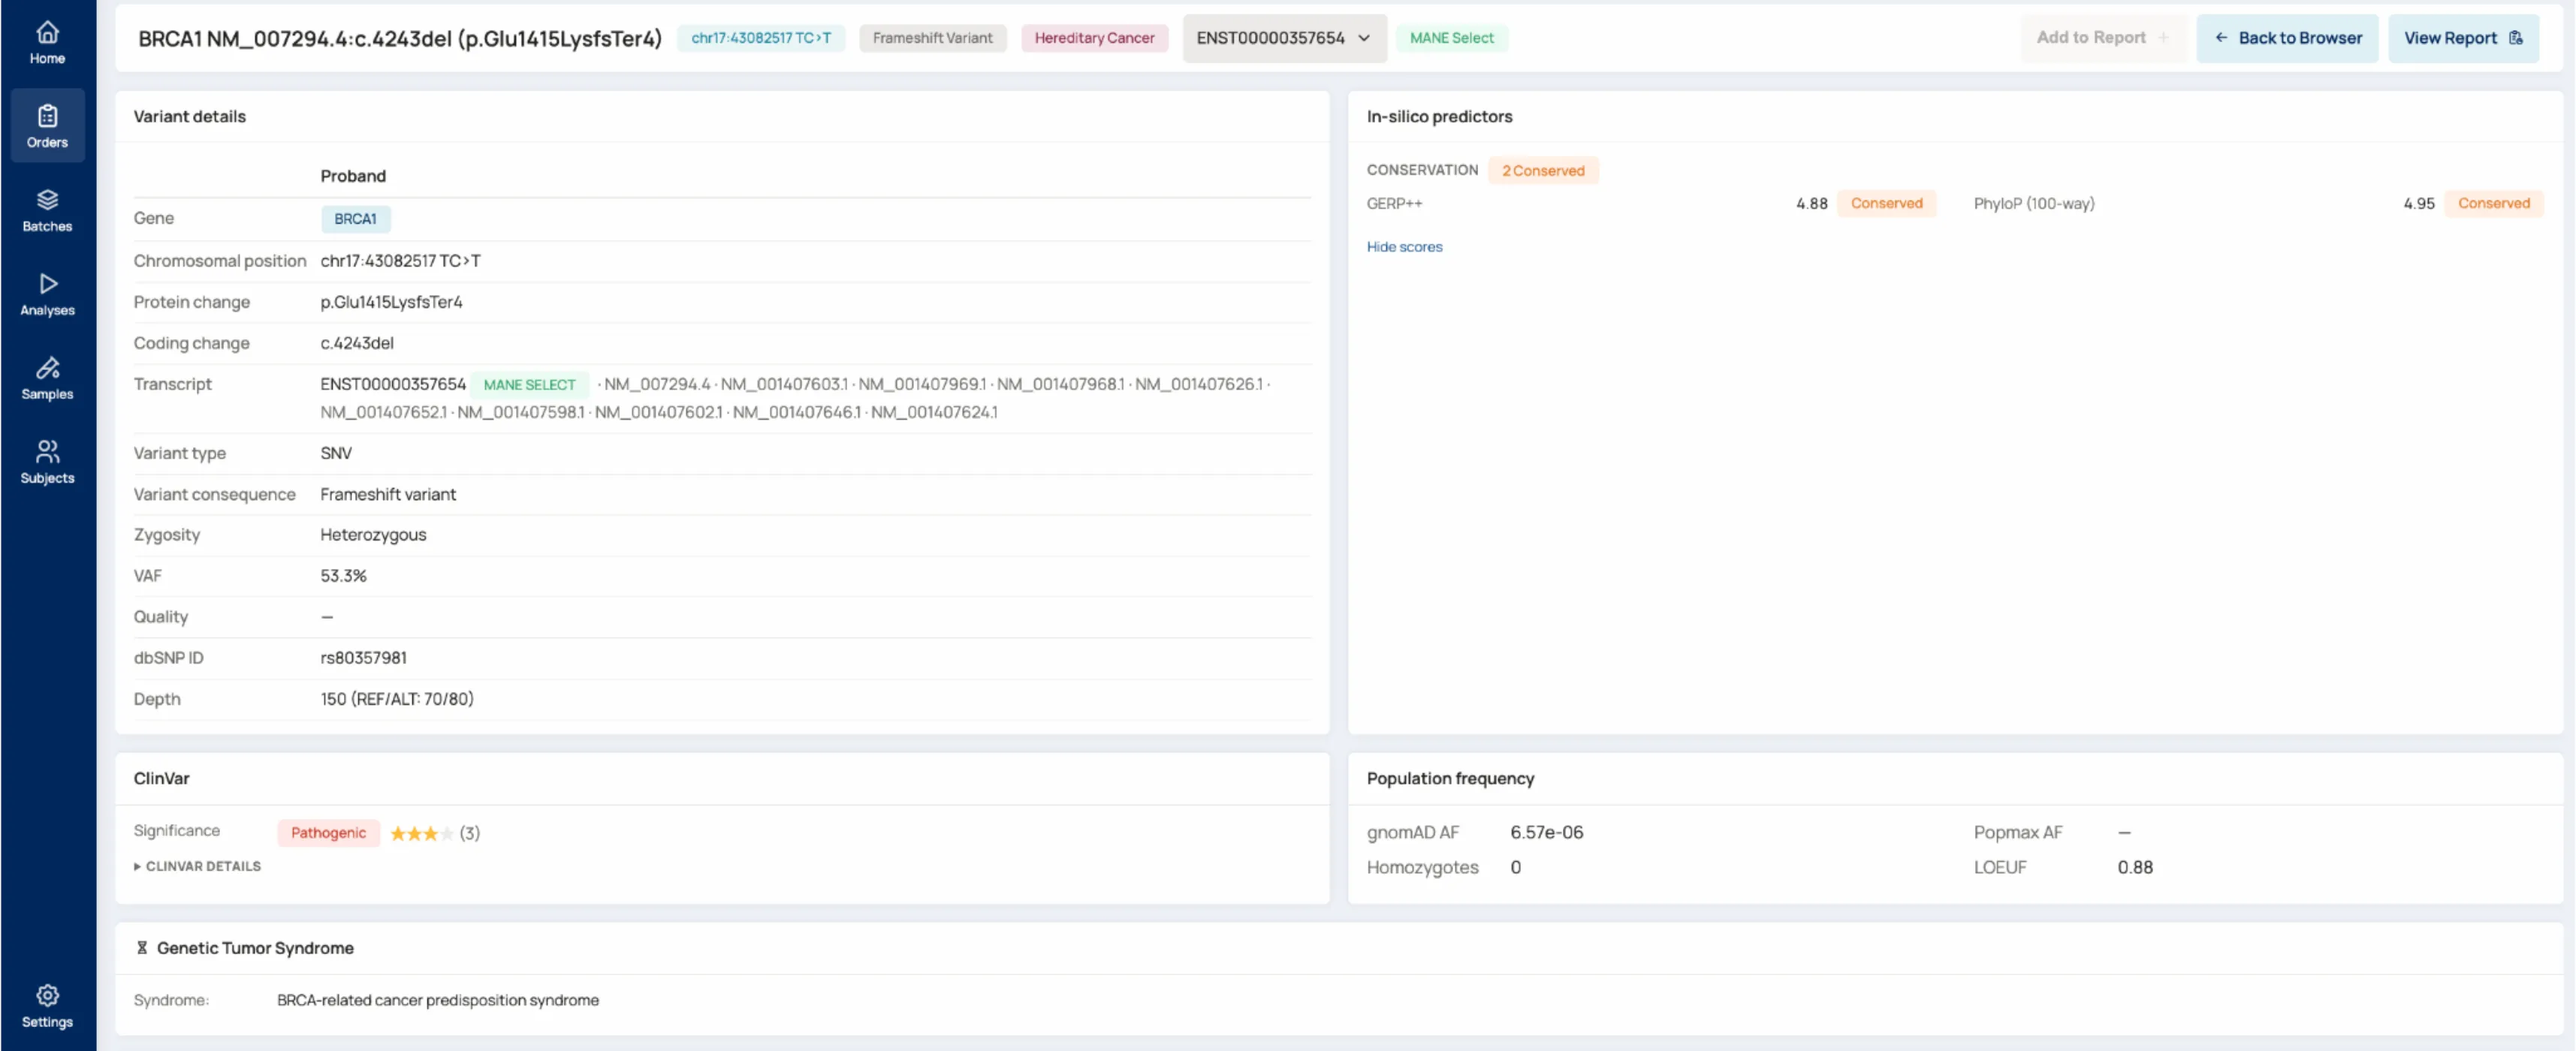Go to Home in the sidebar
Screen dimensions: 2576x1051
(x=47, y=43)
